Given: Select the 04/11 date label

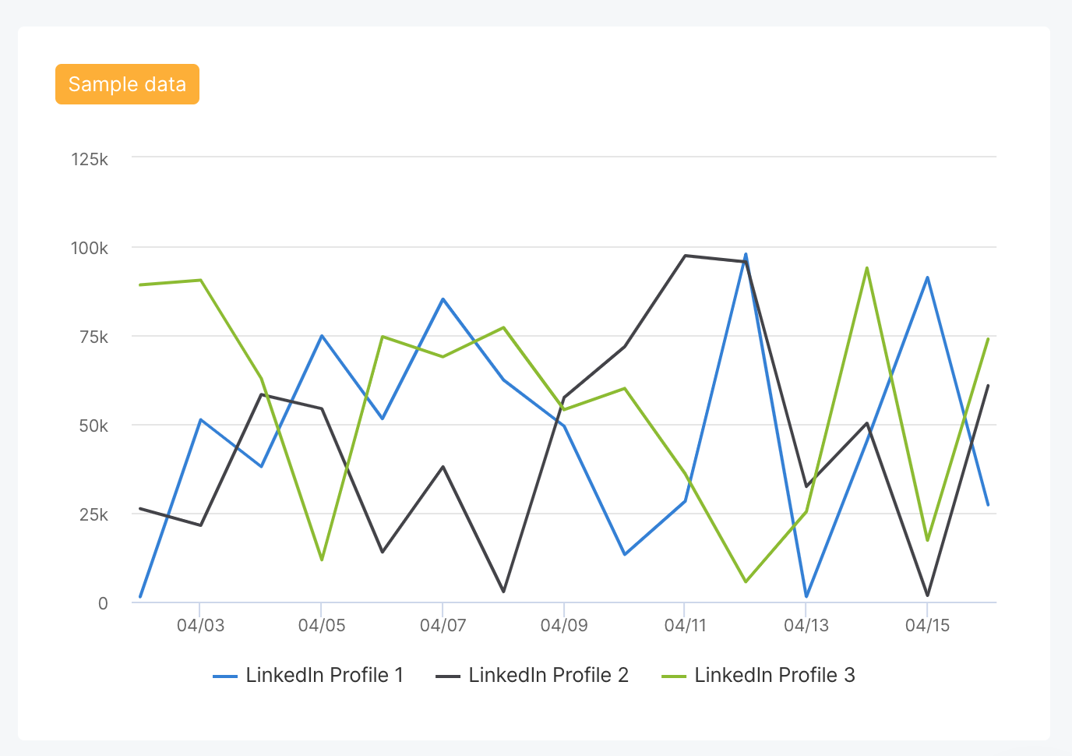Looking at the screenshot, I should [x=686, y=625].
